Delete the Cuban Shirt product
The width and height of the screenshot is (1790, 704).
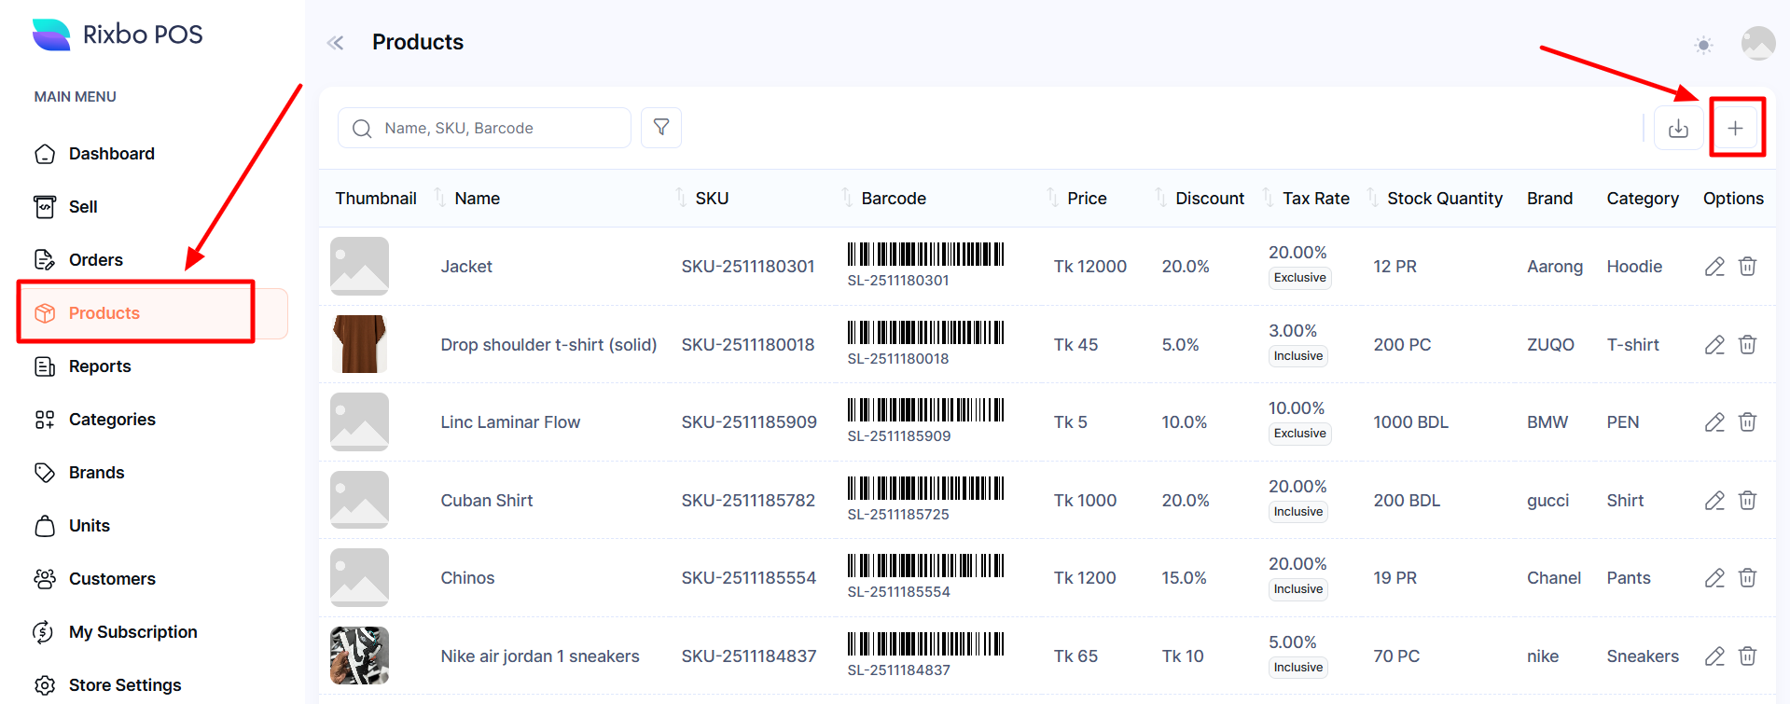click(x=1748, y=501)
